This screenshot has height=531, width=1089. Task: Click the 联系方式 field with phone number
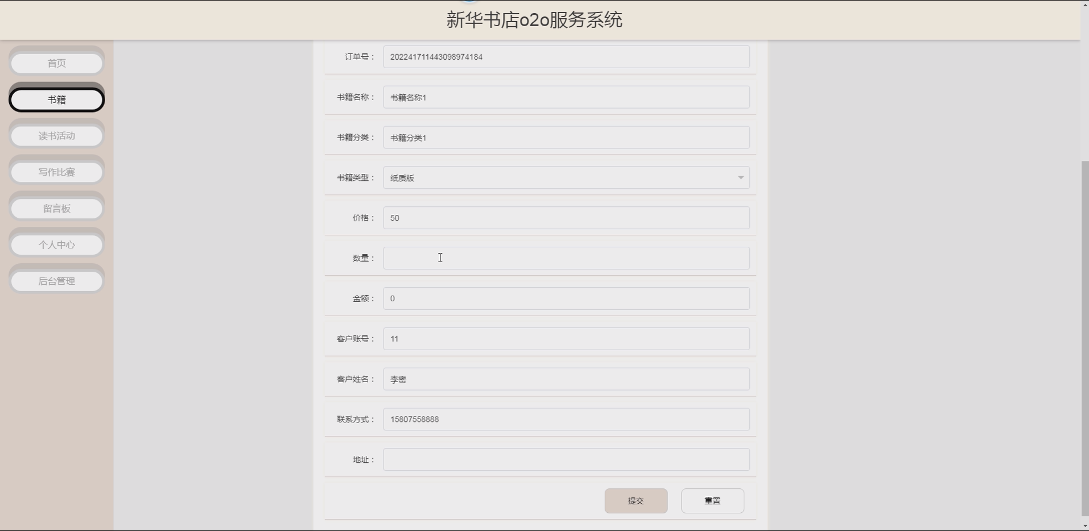pos(566,420)
